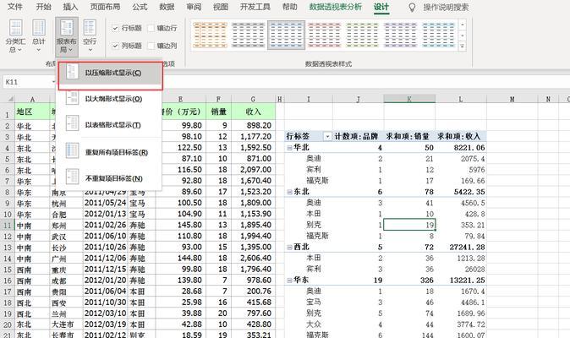
Task: Switch to the 页面布局 tab
Action: click(x=105, y=7)
